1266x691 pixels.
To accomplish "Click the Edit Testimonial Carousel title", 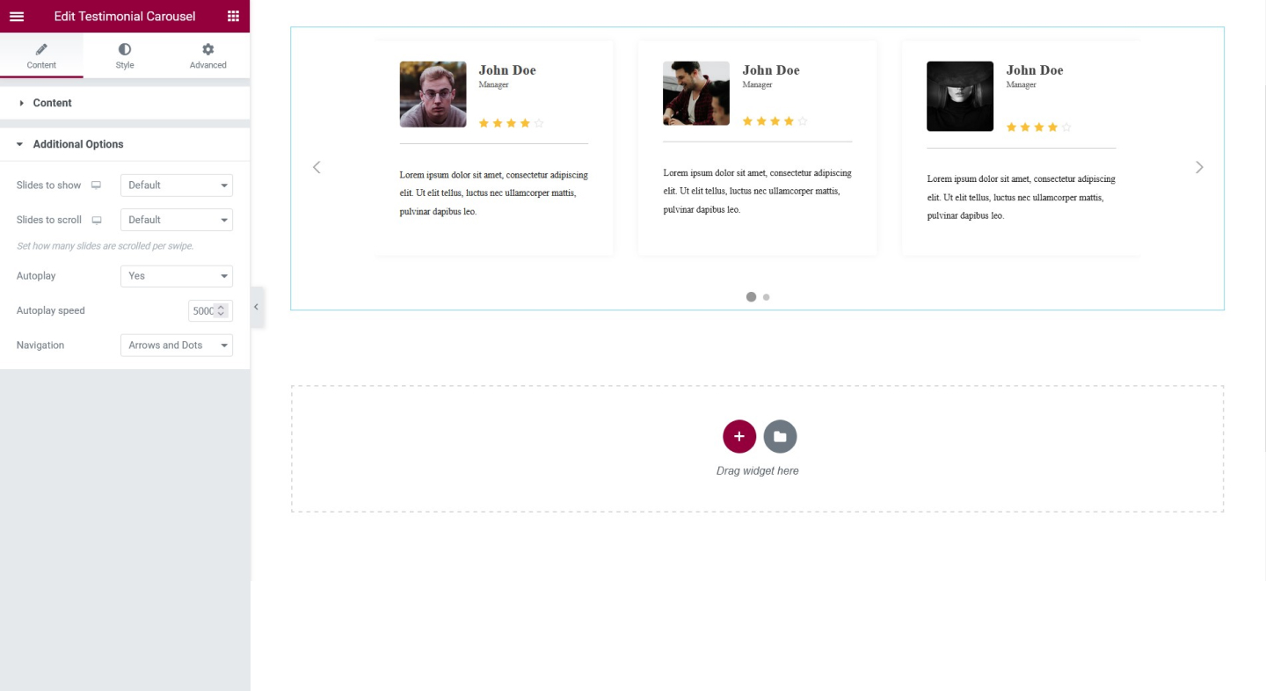I will click(125, 17).
